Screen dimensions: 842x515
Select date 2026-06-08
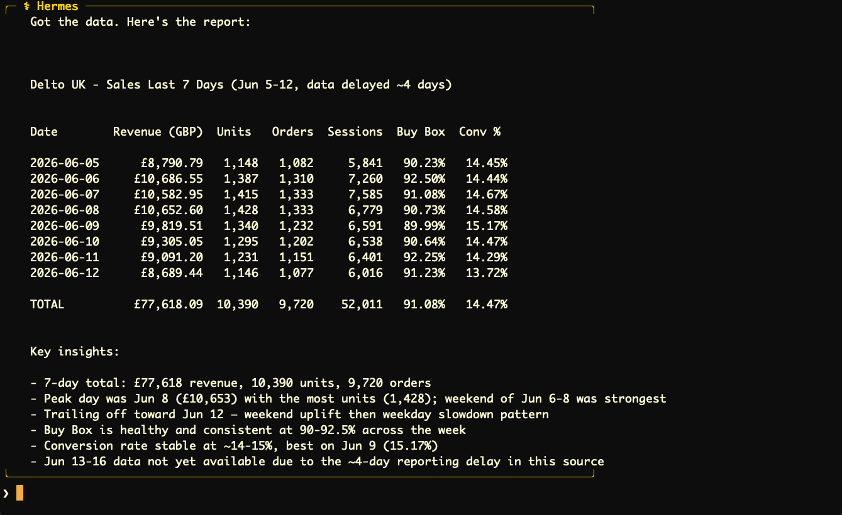point(65,210)
